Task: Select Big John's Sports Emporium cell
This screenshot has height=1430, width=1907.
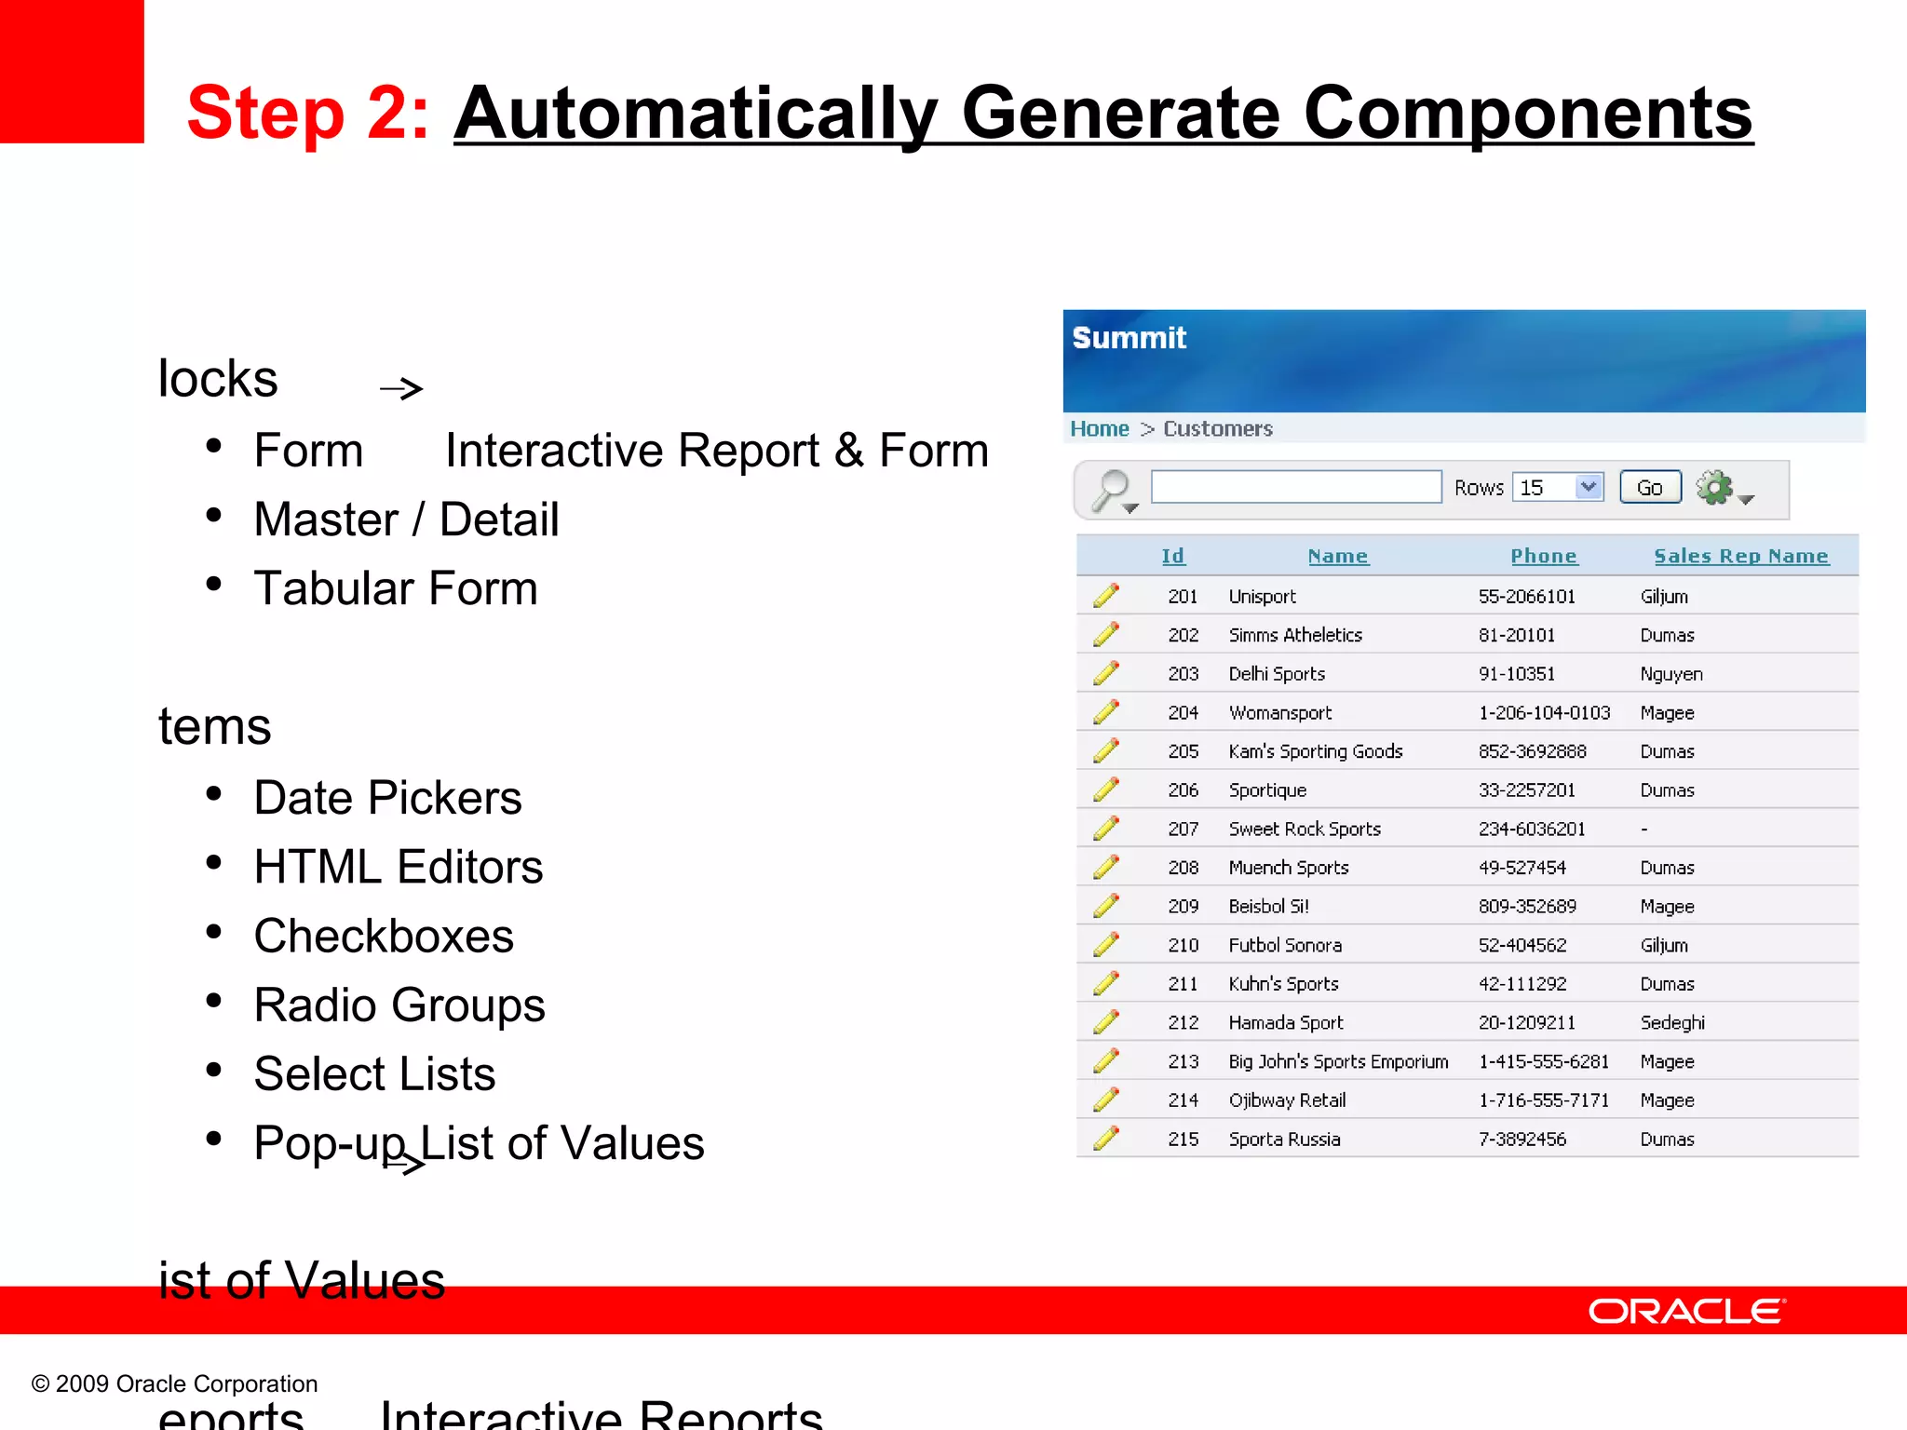Action: 1338,1061
